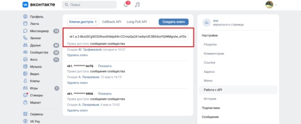Click the Музыка sidebar icon
The height and width of the screenshot is (124, 301).
pyautogui.click(x=25, y=67)
